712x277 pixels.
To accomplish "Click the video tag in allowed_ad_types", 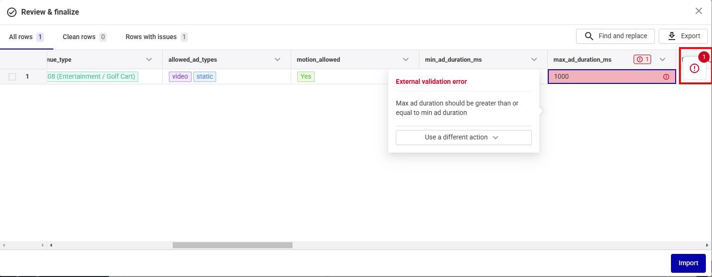I will (180, 77).
